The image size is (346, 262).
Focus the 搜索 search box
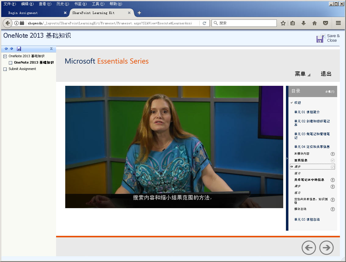pyautogui.click(x=244, y=23)
